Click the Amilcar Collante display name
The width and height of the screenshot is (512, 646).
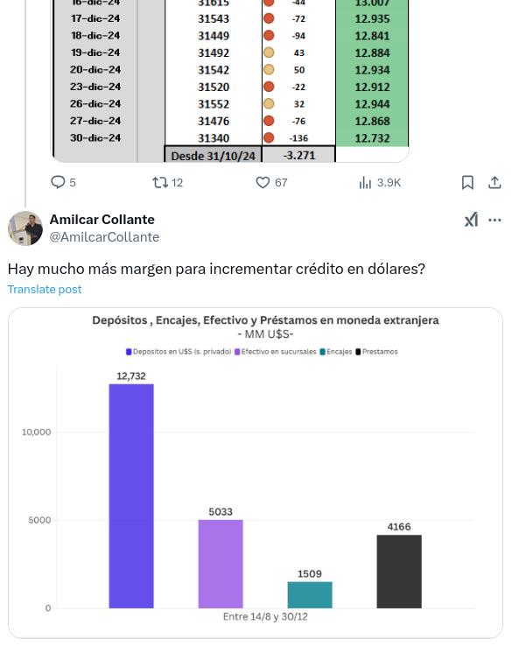(102, 220)
